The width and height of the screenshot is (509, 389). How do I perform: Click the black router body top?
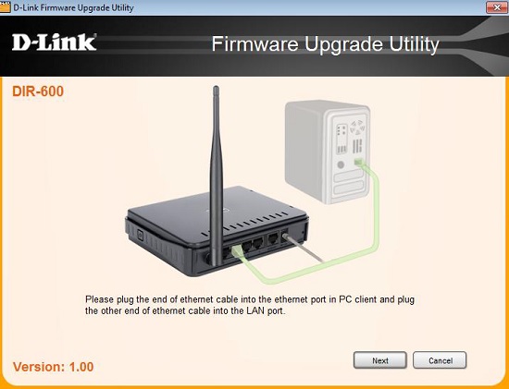coord(217,216)
